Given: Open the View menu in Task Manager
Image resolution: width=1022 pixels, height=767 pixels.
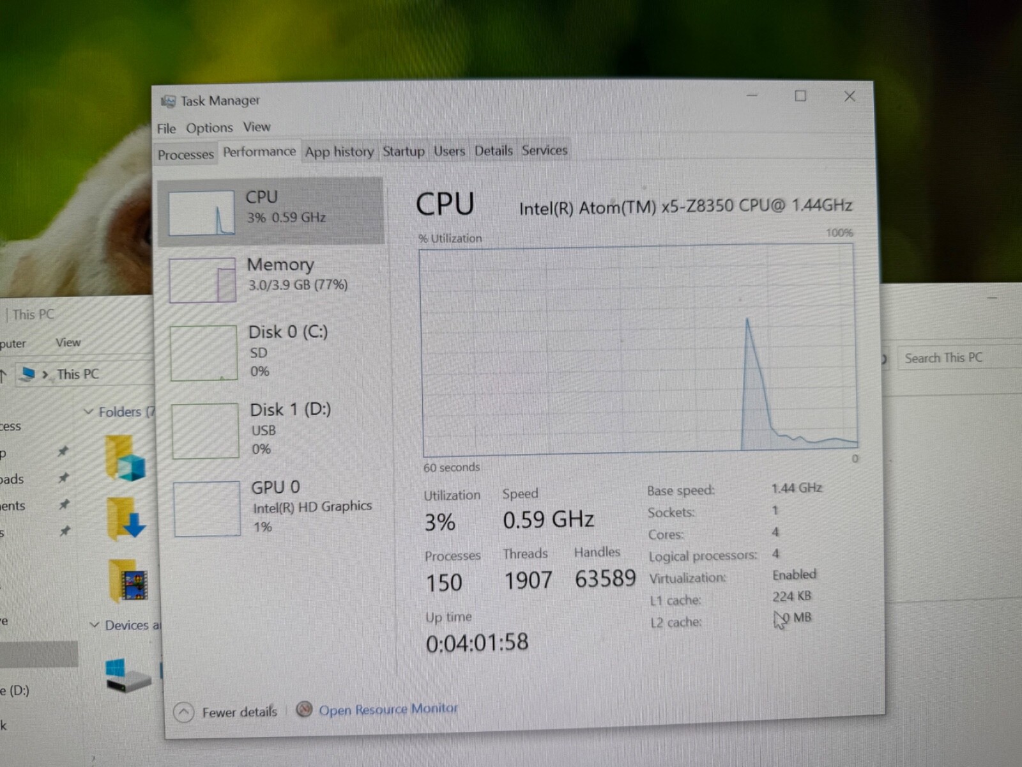Looking at the screenshot, I should pos(257,127).
